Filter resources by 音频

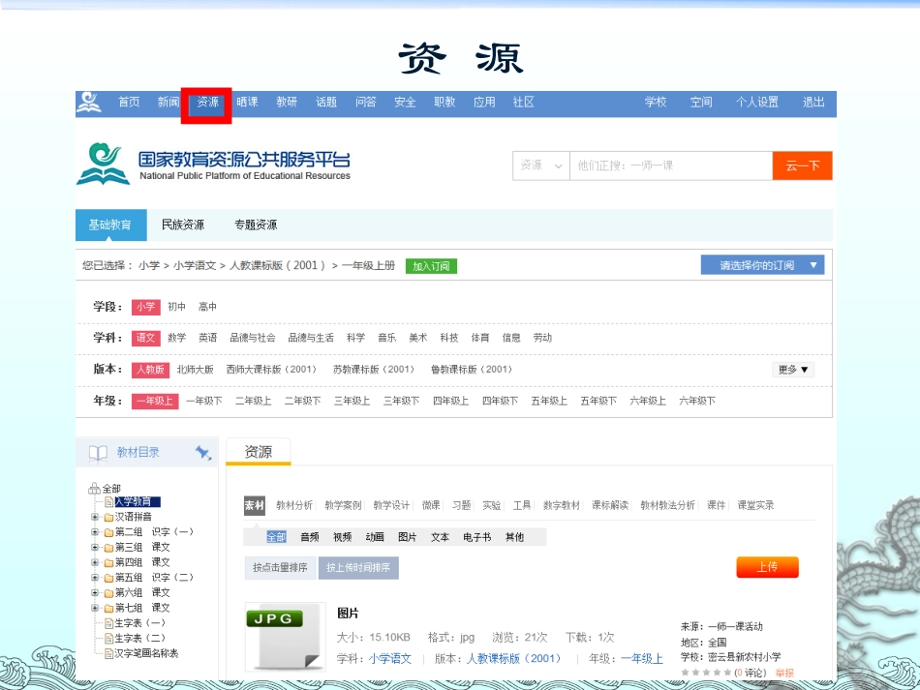[x=310, y=537]
